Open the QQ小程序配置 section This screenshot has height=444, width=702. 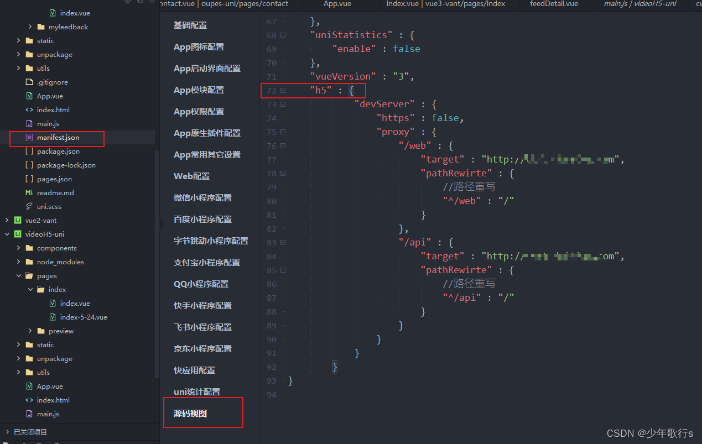click(x=201, y=284)
